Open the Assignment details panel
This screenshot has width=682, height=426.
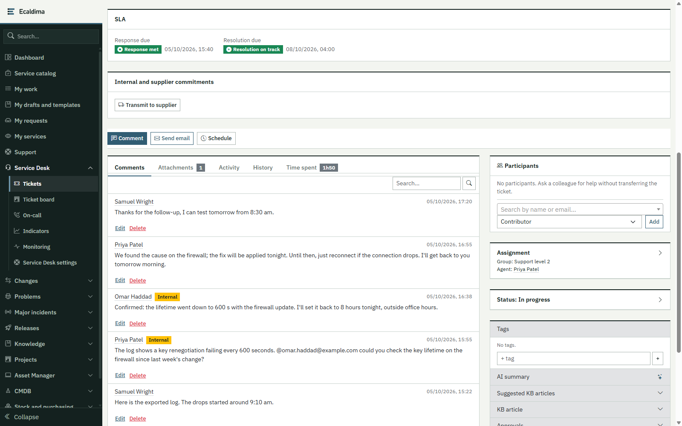[580, 261]
